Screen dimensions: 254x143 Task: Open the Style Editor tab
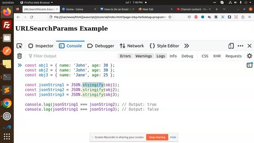(164, 46)
